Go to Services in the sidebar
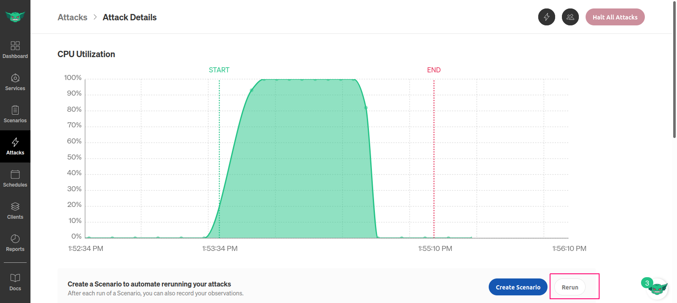The width and height of the screenshot is (677, 303). coord(15,82)
